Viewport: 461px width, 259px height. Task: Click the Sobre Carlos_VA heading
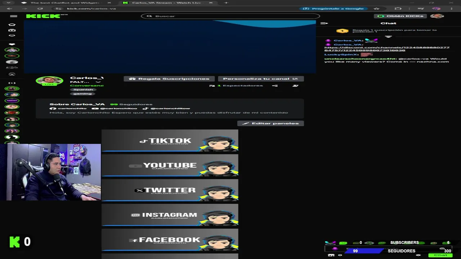pyautogui.click(x=77, y=104)
